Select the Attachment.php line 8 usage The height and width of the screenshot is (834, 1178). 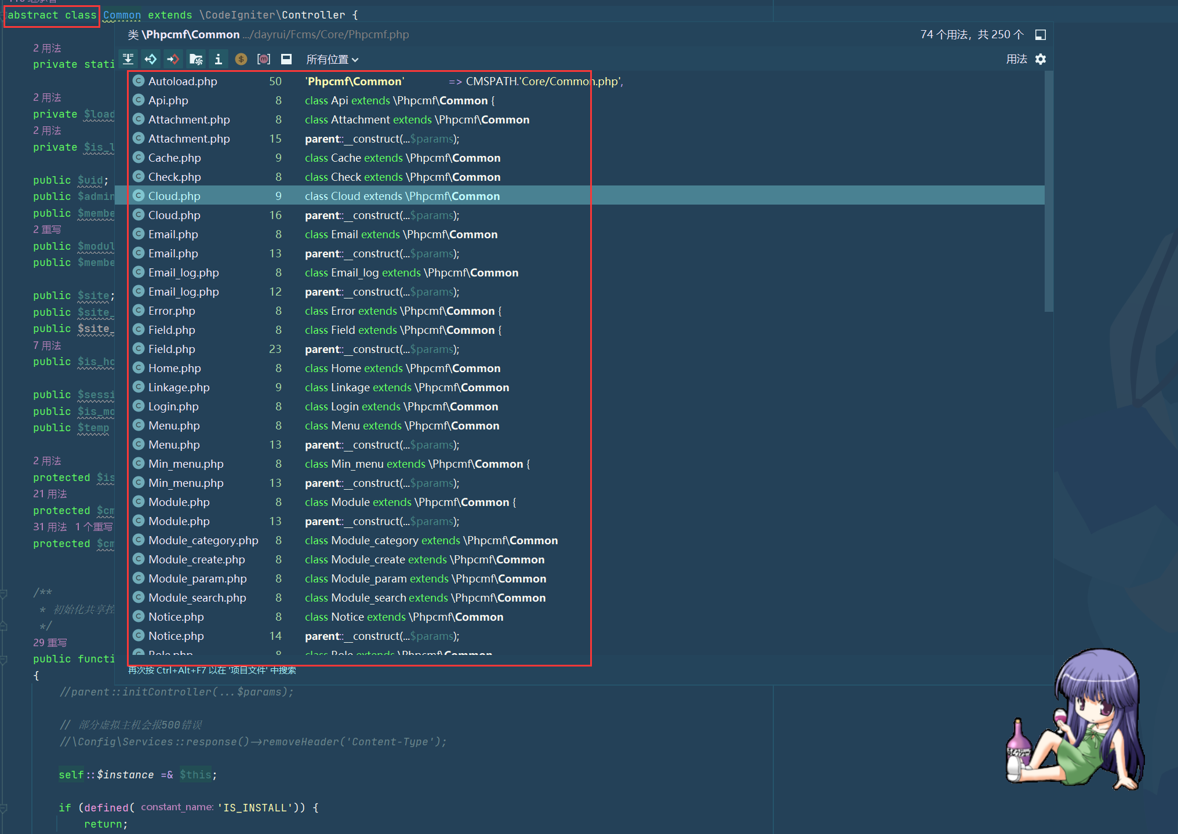click(x=580, y=119)
